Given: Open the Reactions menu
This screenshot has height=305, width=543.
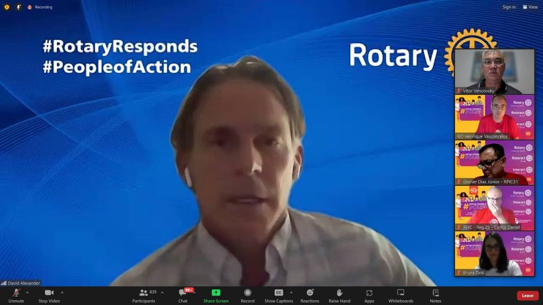Looking at the screenshot, I should click(310, 295).
